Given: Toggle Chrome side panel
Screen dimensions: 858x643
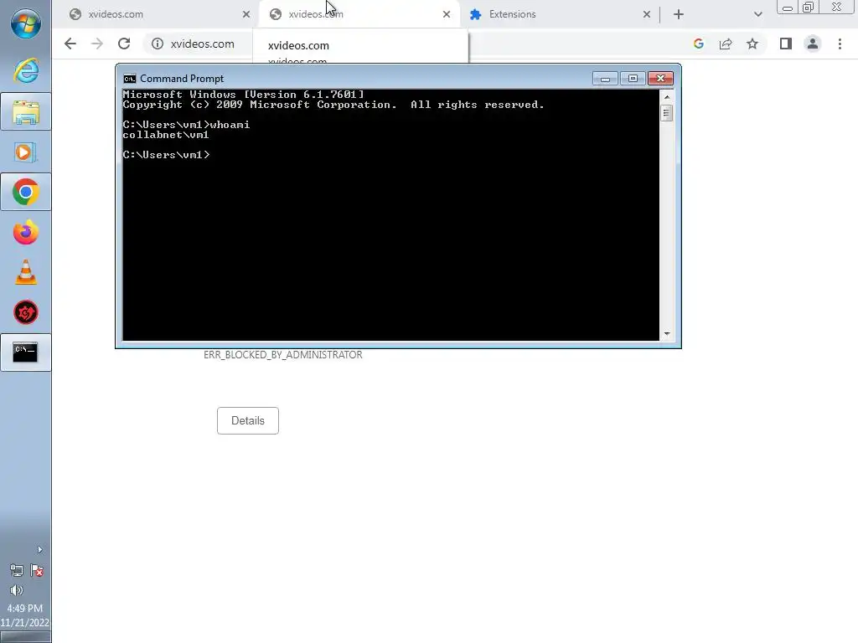Looking at the screenshot, I should tap(786, 44).
